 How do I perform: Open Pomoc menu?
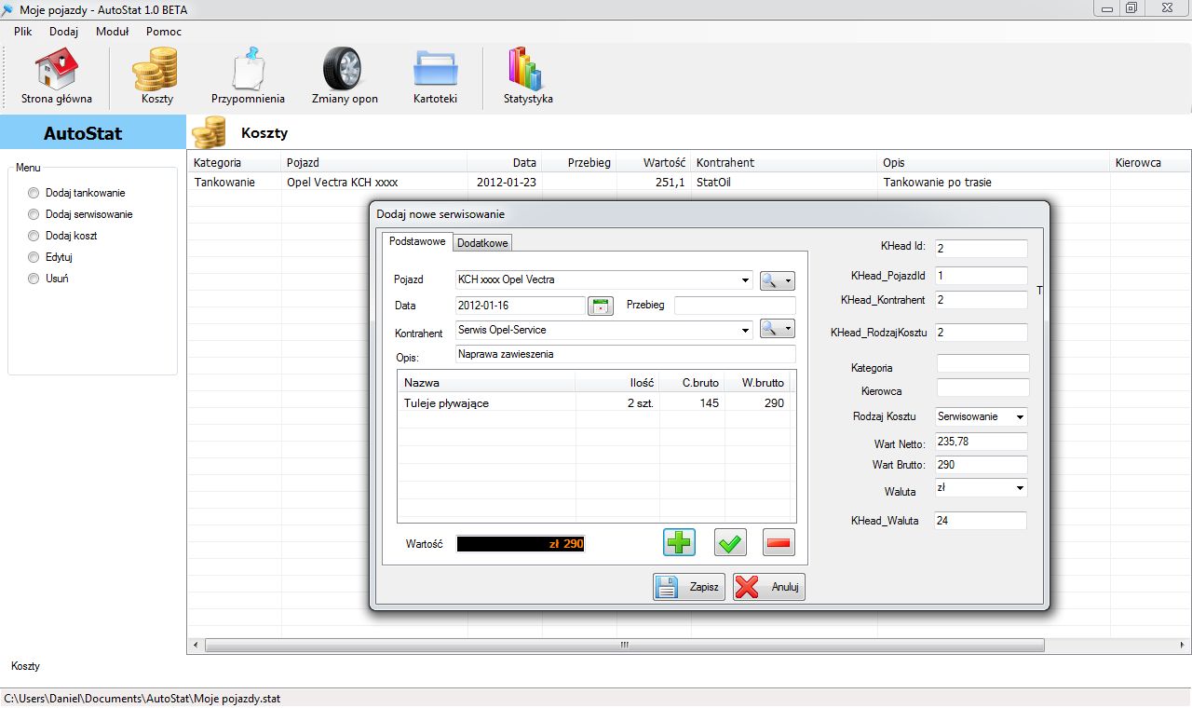click(x=164, y=31)
